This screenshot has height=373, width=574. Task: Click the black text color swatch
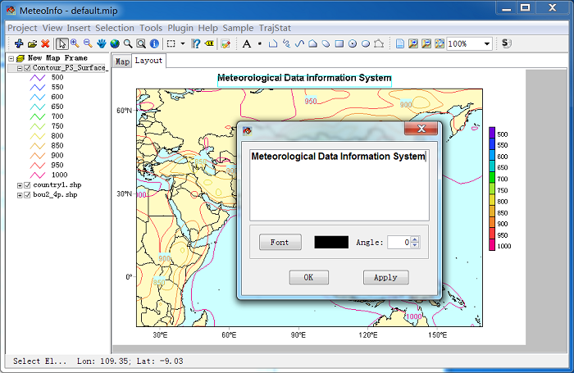tap(330, 243)
